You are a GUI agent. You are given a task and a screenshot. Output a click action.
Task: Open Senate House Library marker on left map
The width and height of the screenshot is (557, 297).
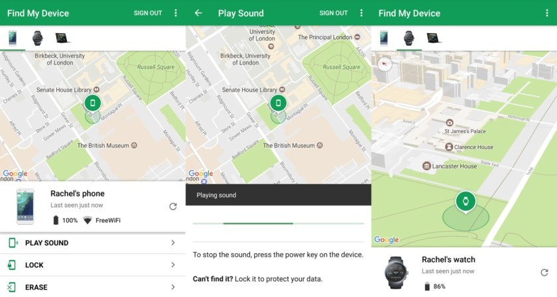tap(96, 90)
